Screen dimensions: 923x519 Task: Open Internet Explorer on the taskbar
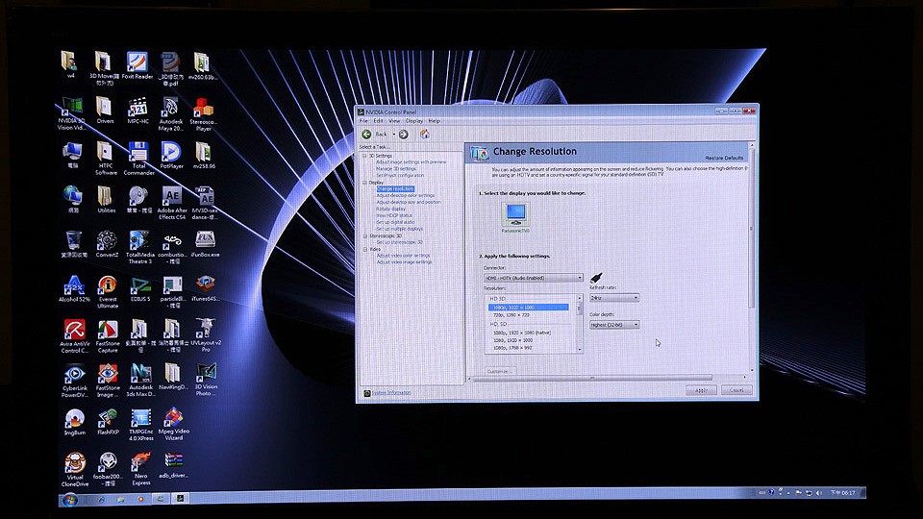coord(101,500)
